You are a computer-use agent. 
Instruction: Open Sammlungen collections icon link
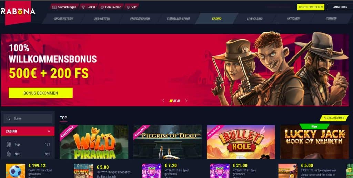click(54, 7)
